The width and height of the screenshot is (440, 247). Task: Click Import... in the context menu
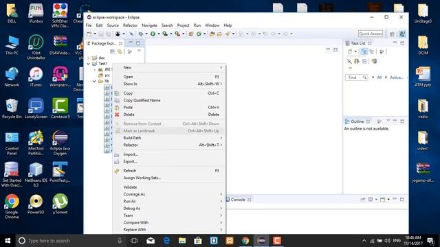[169, 154]
